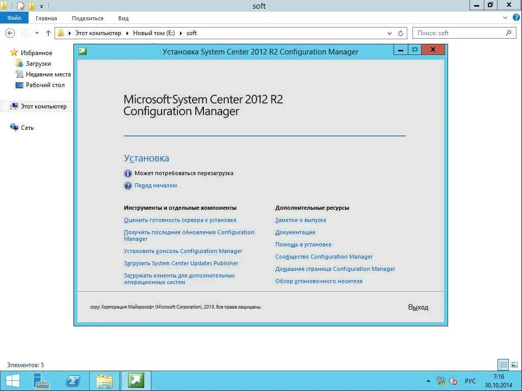The image size is (522, 391).
Task: Open Загрузить System Center Updates Publisher
Action: click(x=181, y=263)
